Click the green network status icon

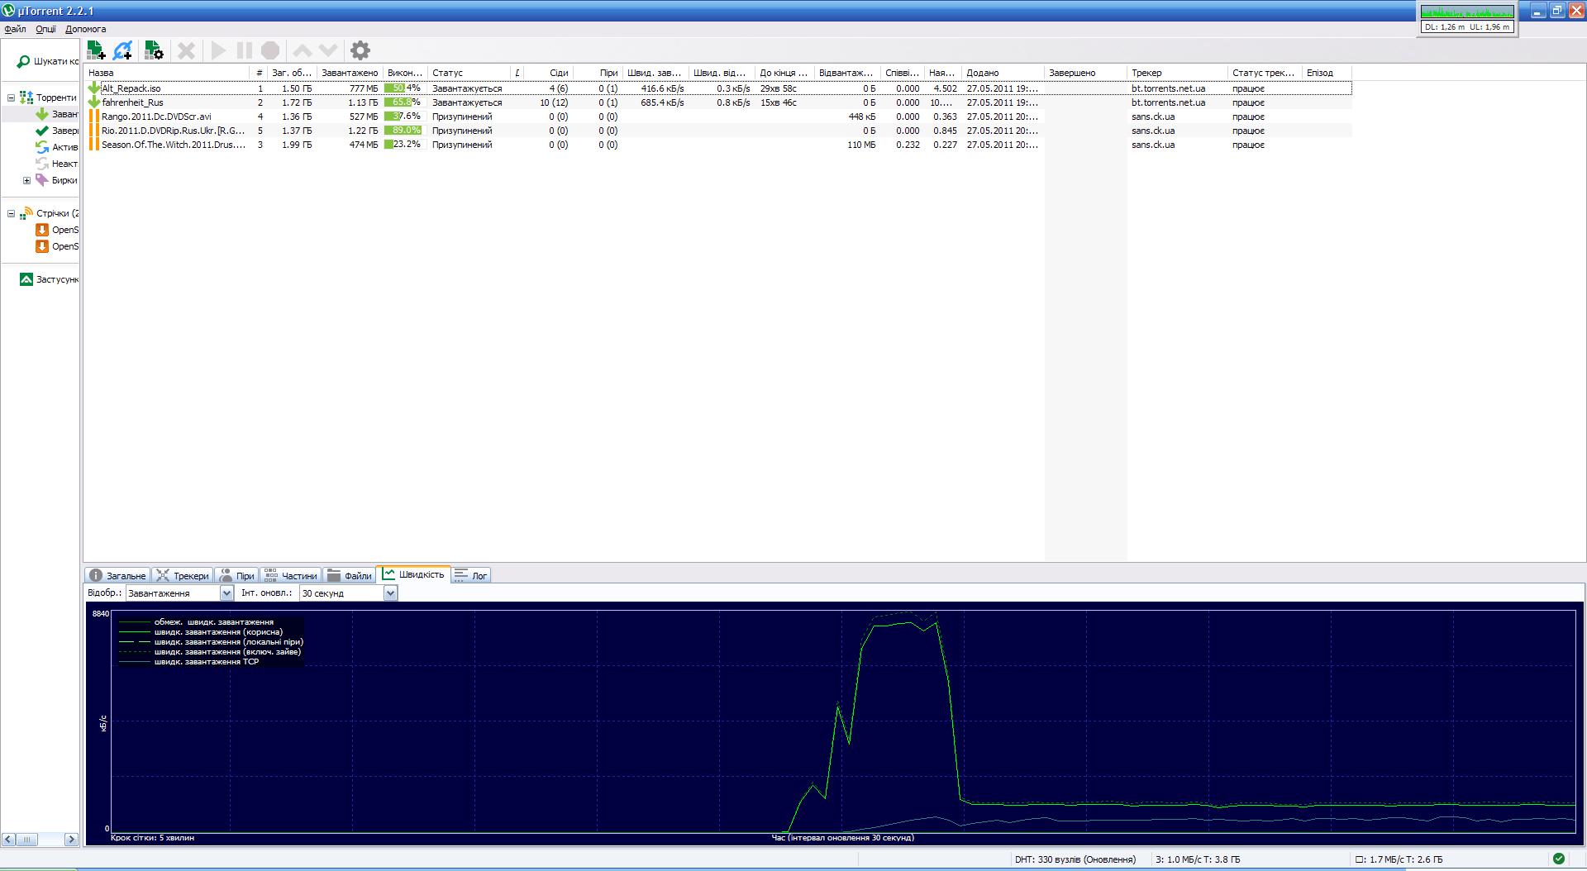pyautogui.click(x=1558, y=859)
